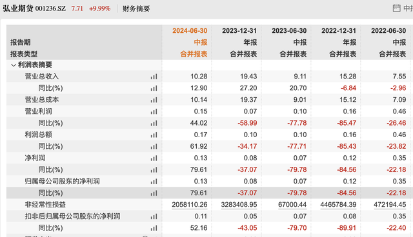Click 营业总收入 value 19.43
Screen dimensions: 413x237
(248, 77)
